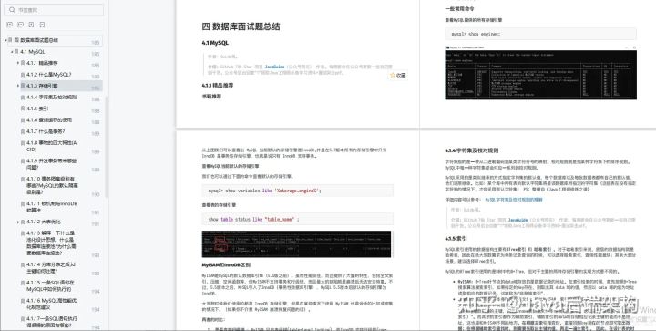
Task: Click the MyISAM和InnoDB区别 heading
Action: click(226, 264)
